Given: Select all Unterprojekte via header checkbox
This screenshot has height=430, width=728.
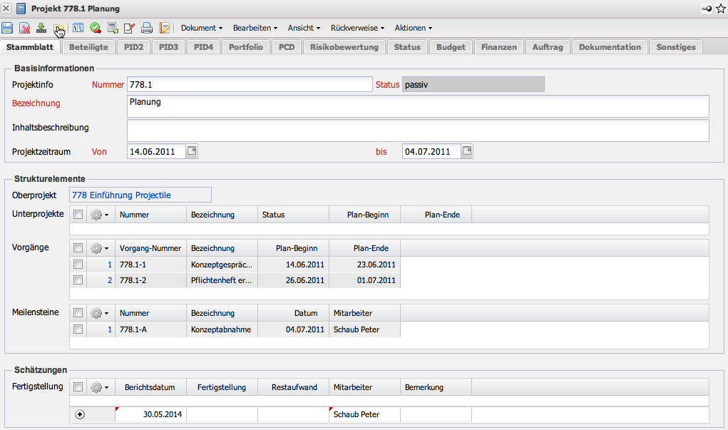Looking at the screenshot, I should [x=78, y=214].
